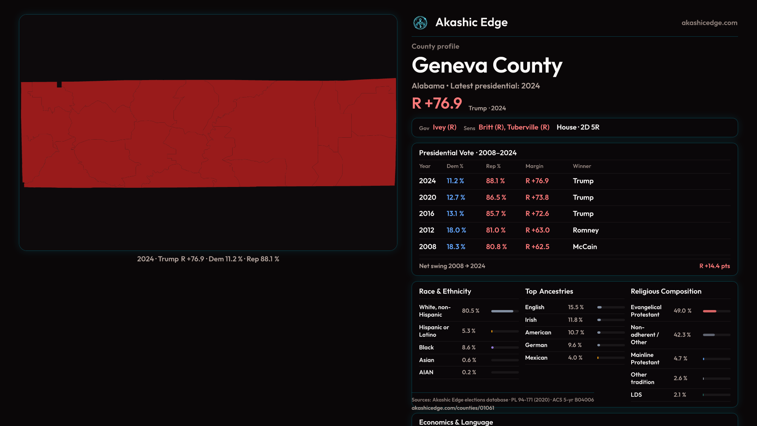Click the White non-Hispanic percentage bar
Image resolution: width=757 pixels, height=426 pixels.
pyautogui.click(x=504, y=311)
